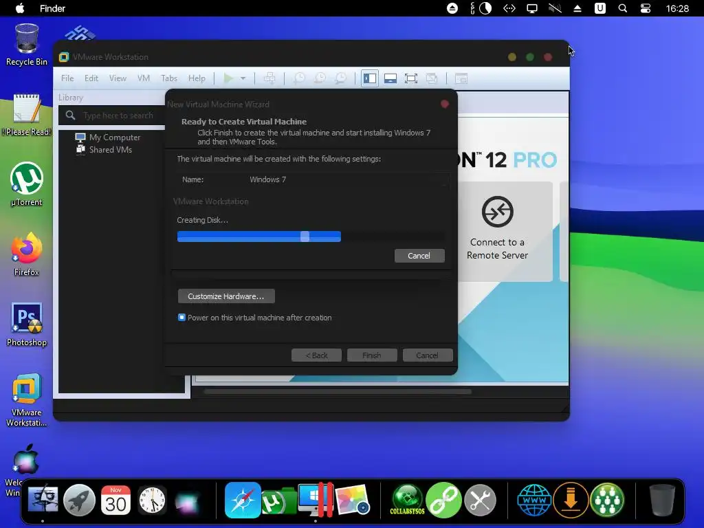Click the VMware Workstation title bar icon
This screenshot has height=528, width=704.
pyautogui.click(x=64, y=57)
